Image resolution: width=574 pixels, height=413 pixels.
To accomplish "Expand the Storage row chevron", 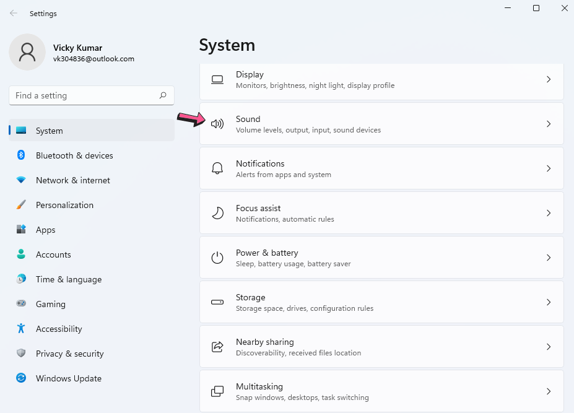I will 549,302.
